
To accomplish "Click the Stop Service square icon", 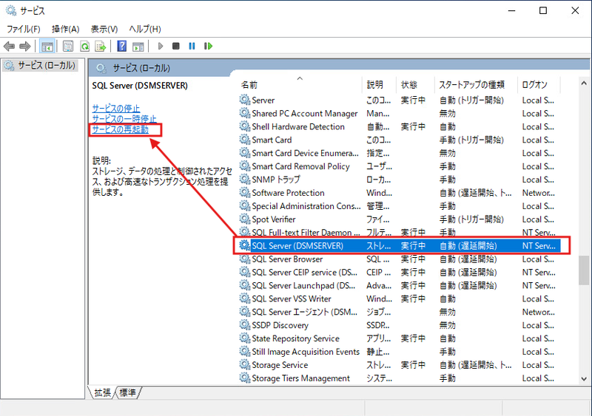I will tap(175, 46).
